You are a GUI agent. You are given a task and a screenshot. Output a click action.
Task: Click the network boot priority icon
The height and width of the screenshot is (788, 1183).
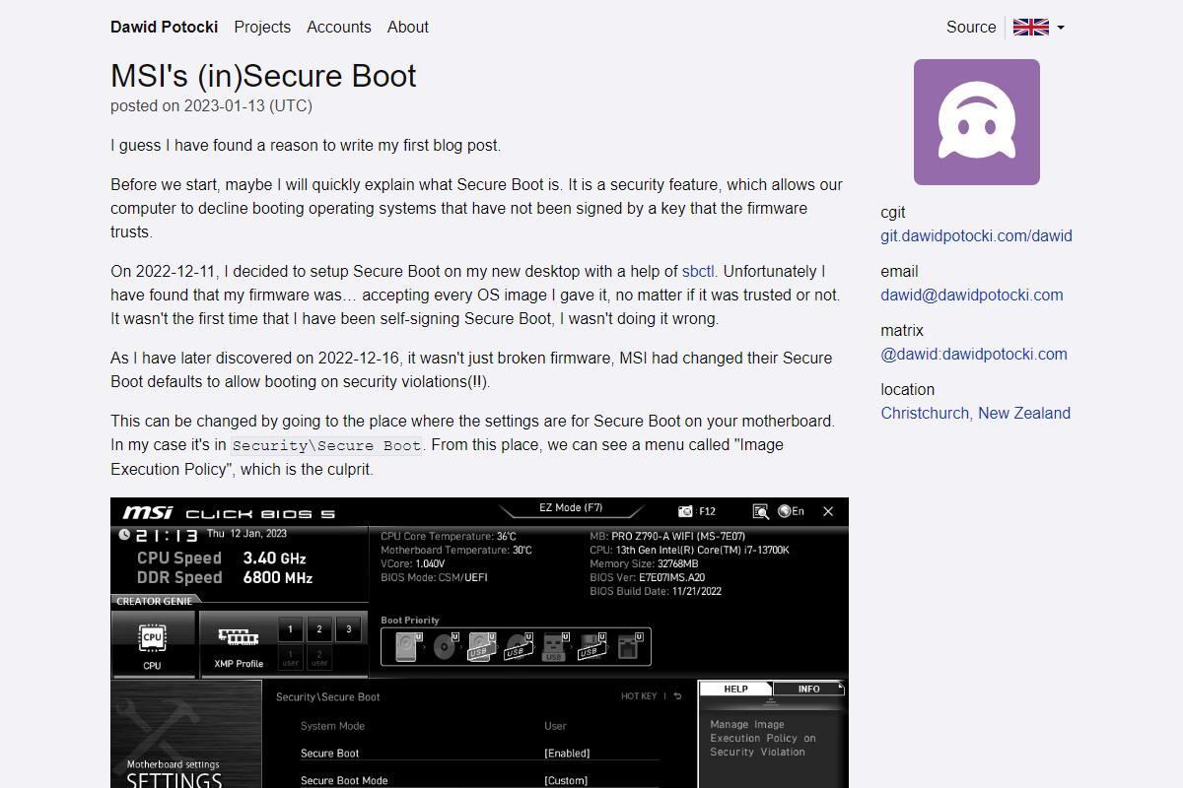point(629,646)
